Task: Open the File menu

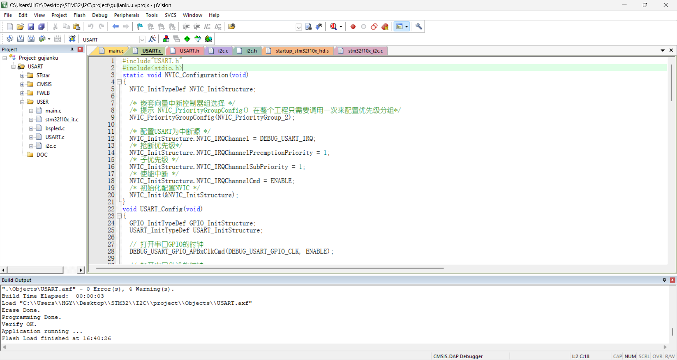Action: (x=8, y=15)
